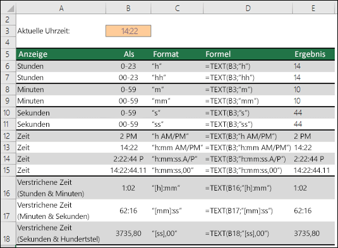Viewport: 338px width, 248px height.
Task: Click the '00-23' cell
Action: pyautogui.click(x=128, y=78)
